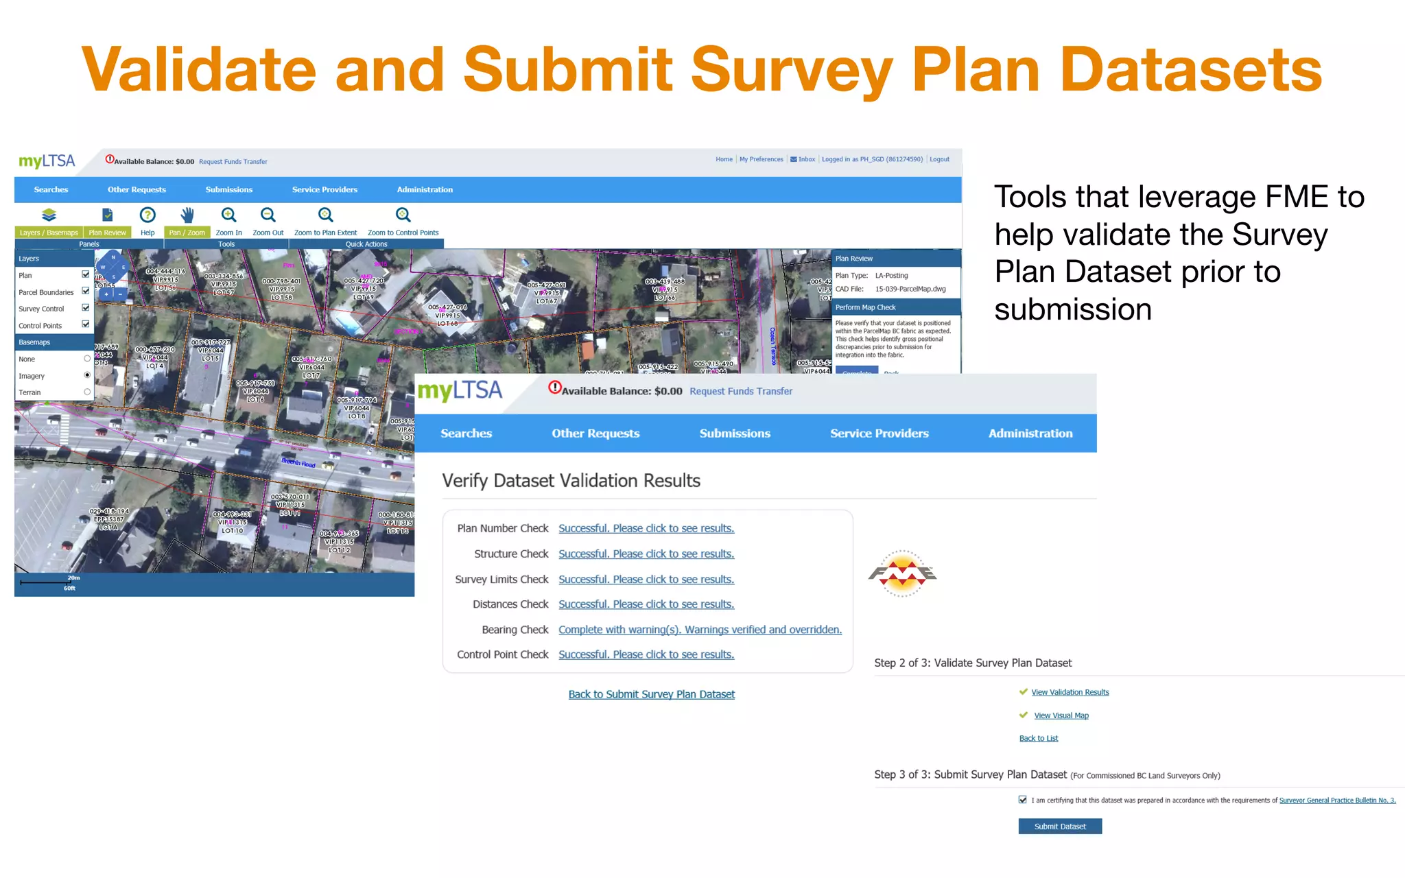The height and width of the screenshot is (878, 1405).
Task: Click the map plus zoom button
Action: pyautogui.click(x=106, y=294)
